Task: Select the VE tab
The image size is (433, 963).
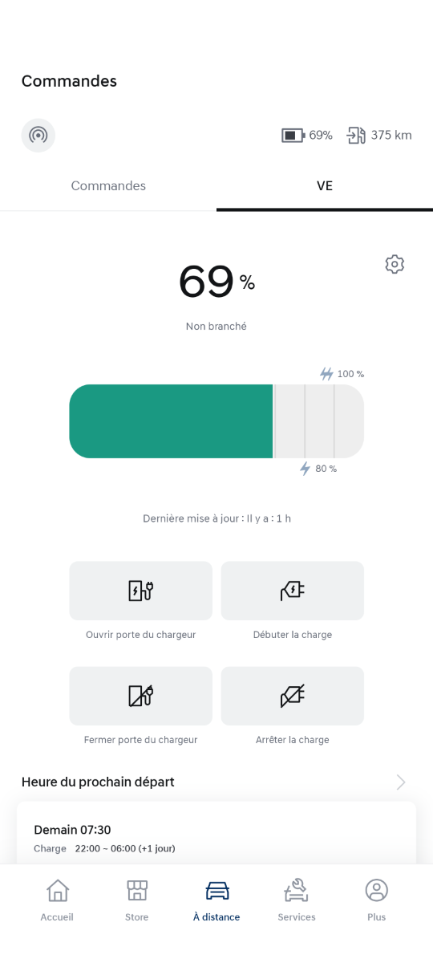Action: 325,185
